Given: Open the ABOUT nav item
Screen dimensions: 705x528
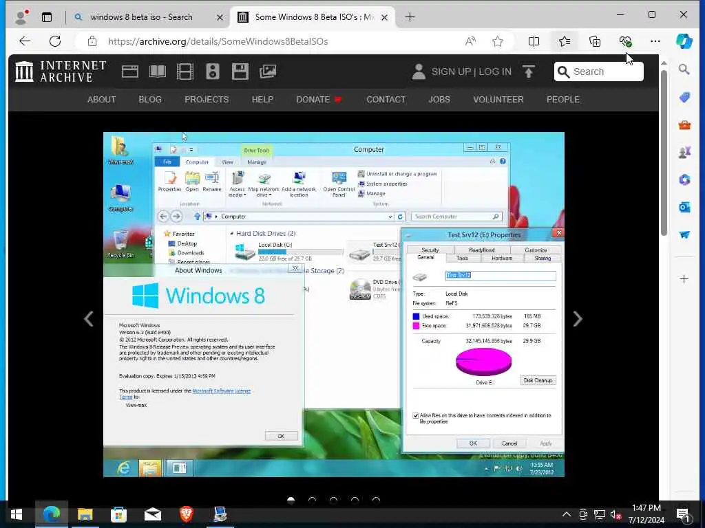Looking at the screenshot, I should (x=102, y=99).
